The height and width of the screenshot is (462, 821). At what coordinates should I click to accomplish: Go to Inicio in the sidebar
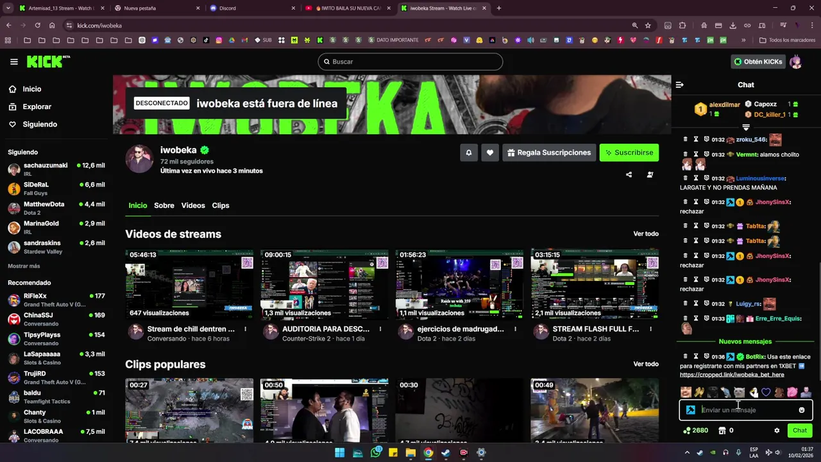click(32, 89)
